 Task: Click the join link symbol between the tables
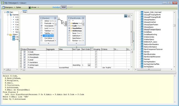(62, 22)
